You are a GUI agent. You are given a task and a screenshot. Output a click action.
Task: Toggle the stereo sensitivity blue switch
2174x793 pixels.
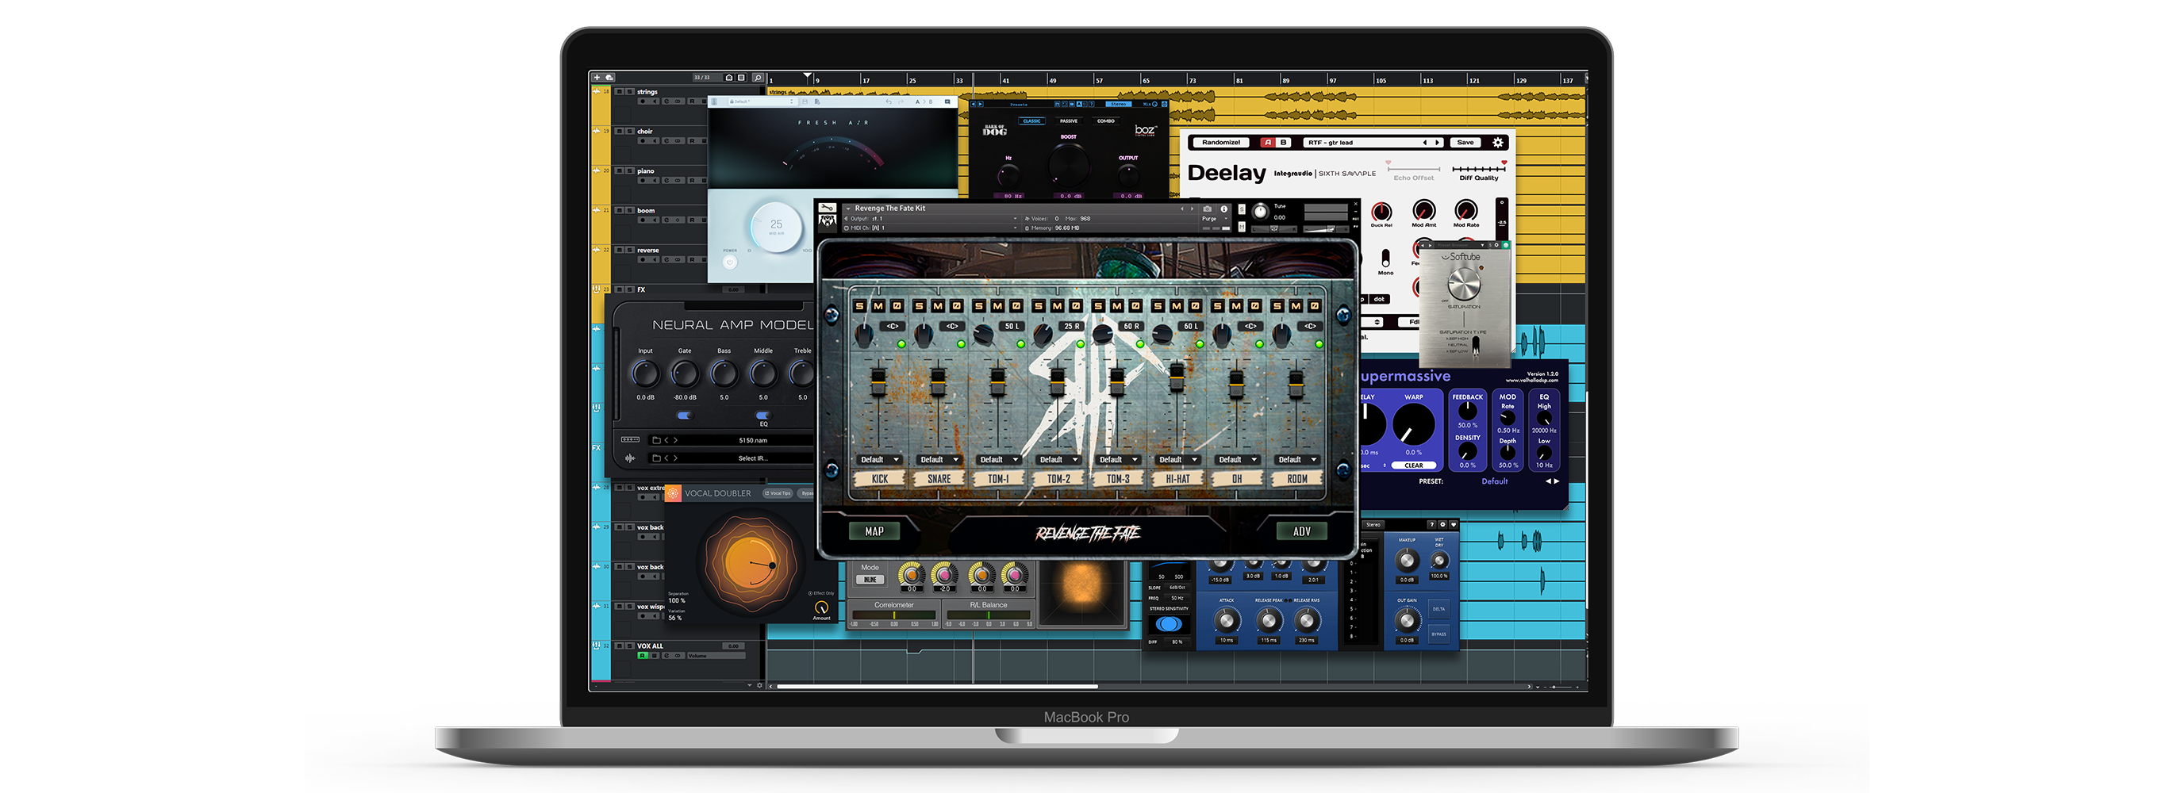(1169, 624)
